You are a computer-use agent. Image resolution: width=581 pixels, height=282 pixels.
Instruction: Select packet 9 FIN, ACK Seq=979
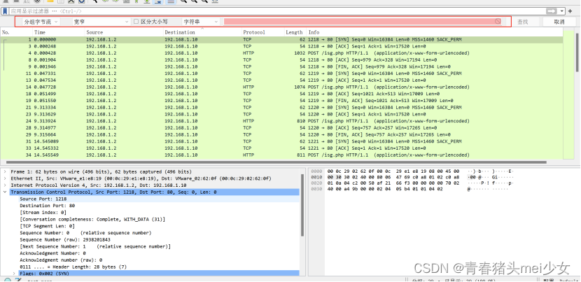pos(281,66)
